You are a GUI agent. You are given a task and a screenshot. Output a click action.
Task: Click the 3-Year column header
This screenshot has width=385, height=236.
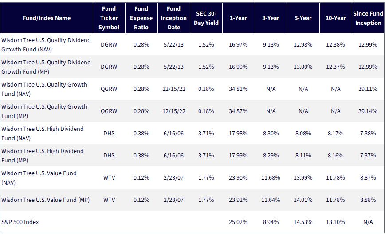[x=271, y=18]
